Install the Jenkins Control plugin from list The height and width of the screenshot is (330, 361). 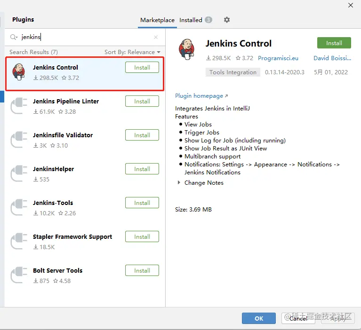[142, 67]
